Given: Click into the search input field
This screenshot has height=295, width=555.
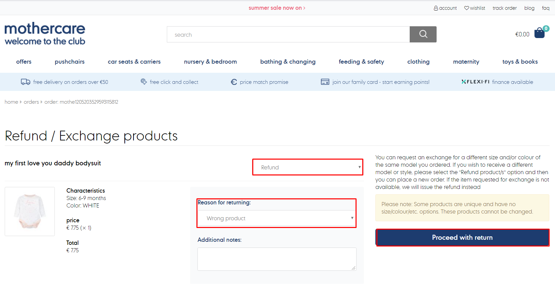Looking at the screenshot, I should tap(288, 34).
